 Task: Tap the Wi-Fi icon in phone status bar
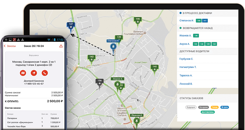pyautogui.click(x=49, y=40)
